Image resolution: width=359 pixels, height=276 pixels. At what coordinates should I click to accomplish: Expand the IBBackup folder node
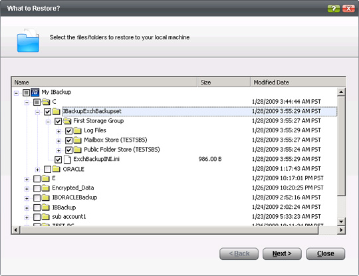pyautogui.click(x=27, y=208)
